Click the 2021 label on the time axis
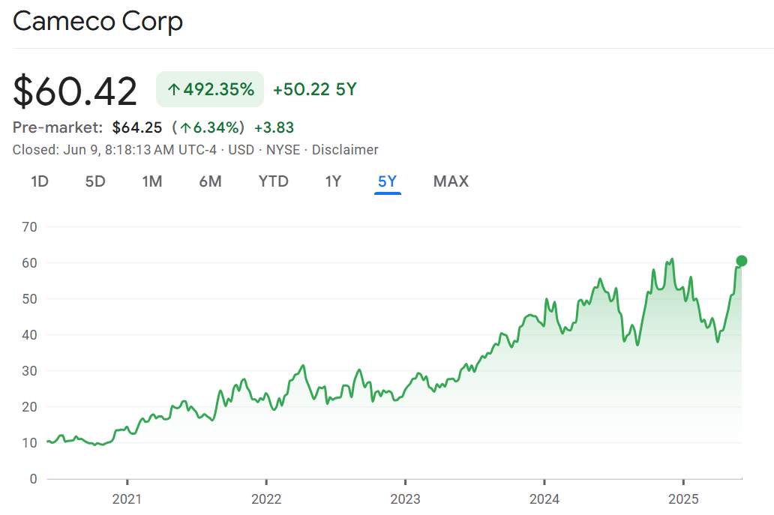Screen dimensions: 774x515 [127, 499]
